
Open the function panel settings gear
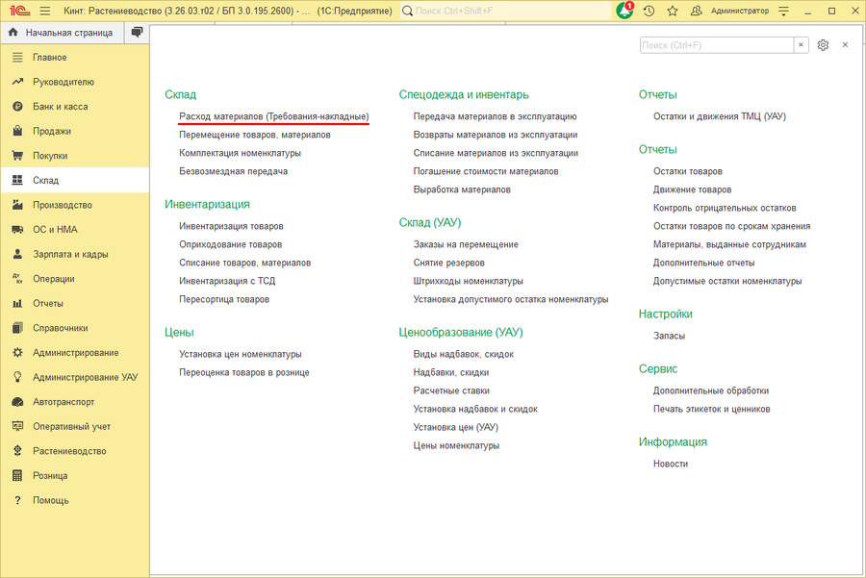[823, 44]
